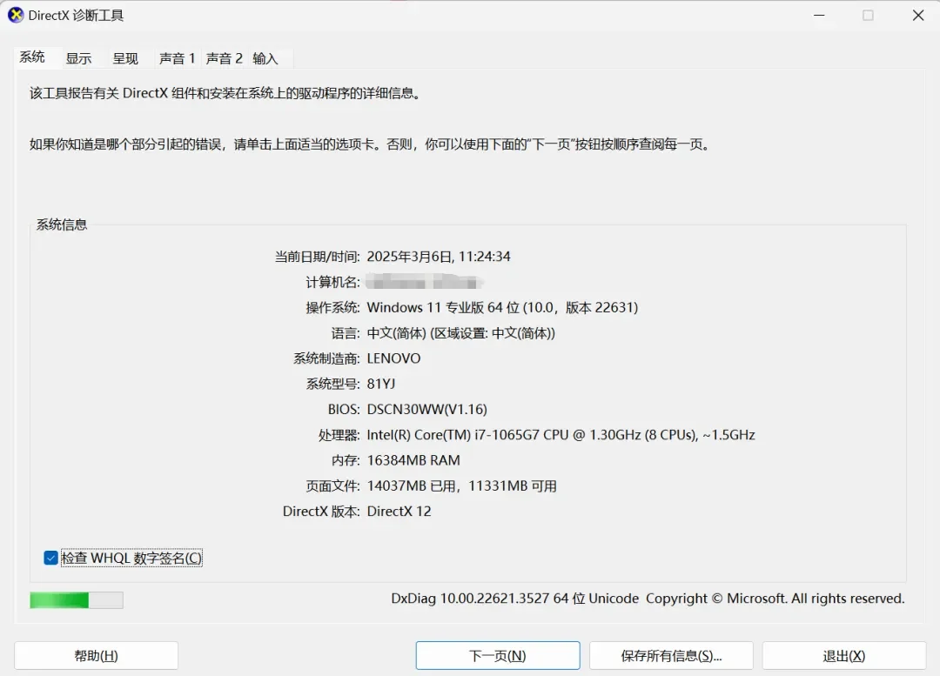This screenshot has width=940, height=676.
Task: Click the 操作系统 label
Action: [x=332, y=307]
